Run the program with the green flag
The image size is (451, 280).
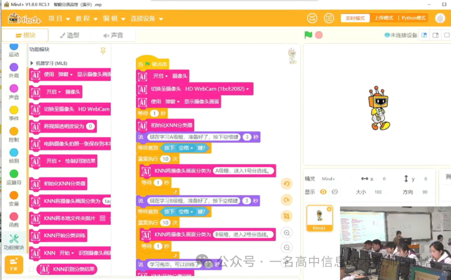309,35
